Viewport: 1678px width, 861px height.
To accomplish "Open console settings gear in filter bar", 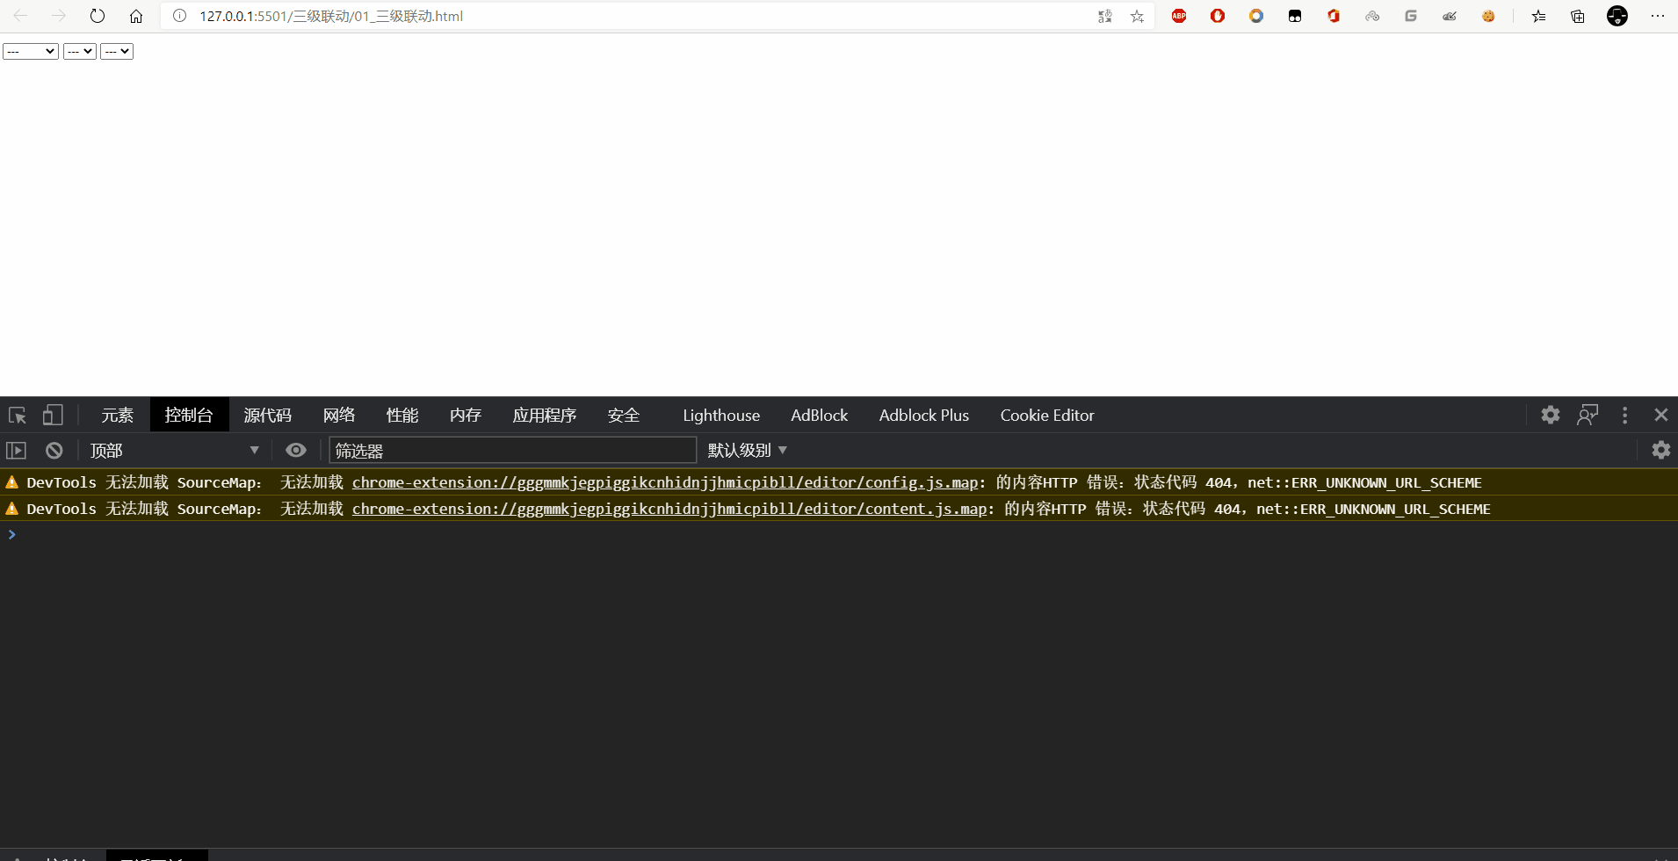I will click(1660, 451).
